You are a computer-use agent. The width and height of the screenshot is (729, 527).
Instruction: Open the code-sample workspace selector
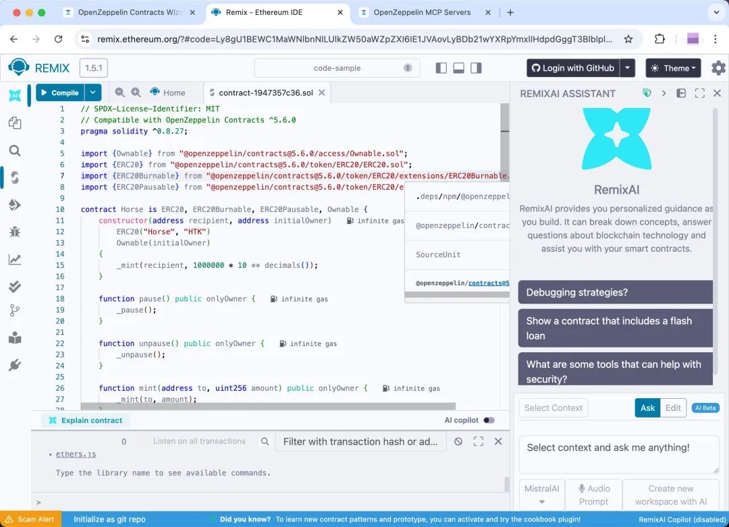click(337, 68)
